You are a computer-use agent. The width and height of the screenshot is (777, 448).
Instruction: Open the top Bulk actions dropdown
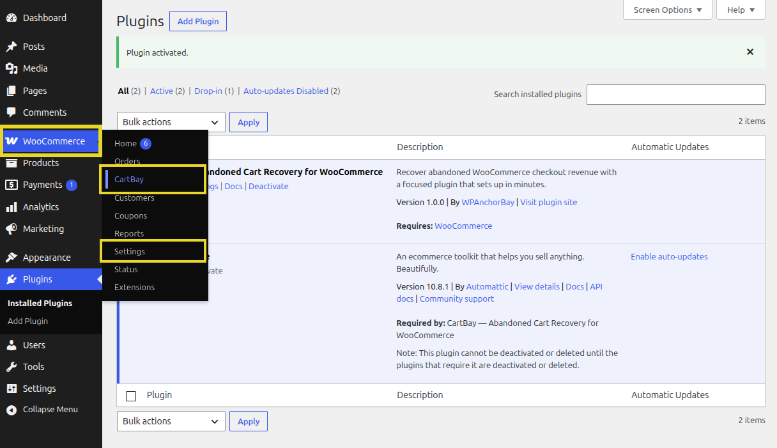[171, 122]
